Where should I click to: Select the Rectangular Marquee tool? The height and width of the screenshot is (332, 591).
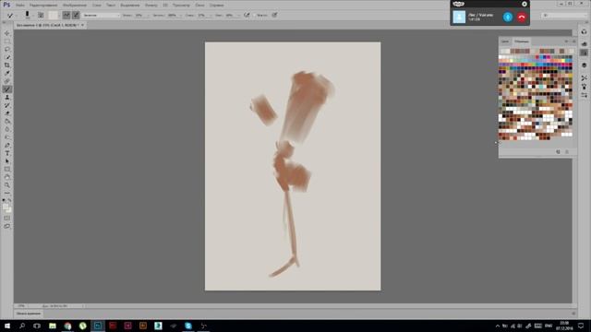(7, 41)
